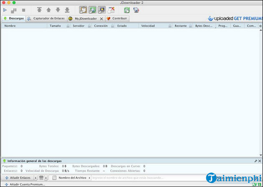Move selection up arrow icon
This screenshot has width=263, height=187.
(49, 10)
